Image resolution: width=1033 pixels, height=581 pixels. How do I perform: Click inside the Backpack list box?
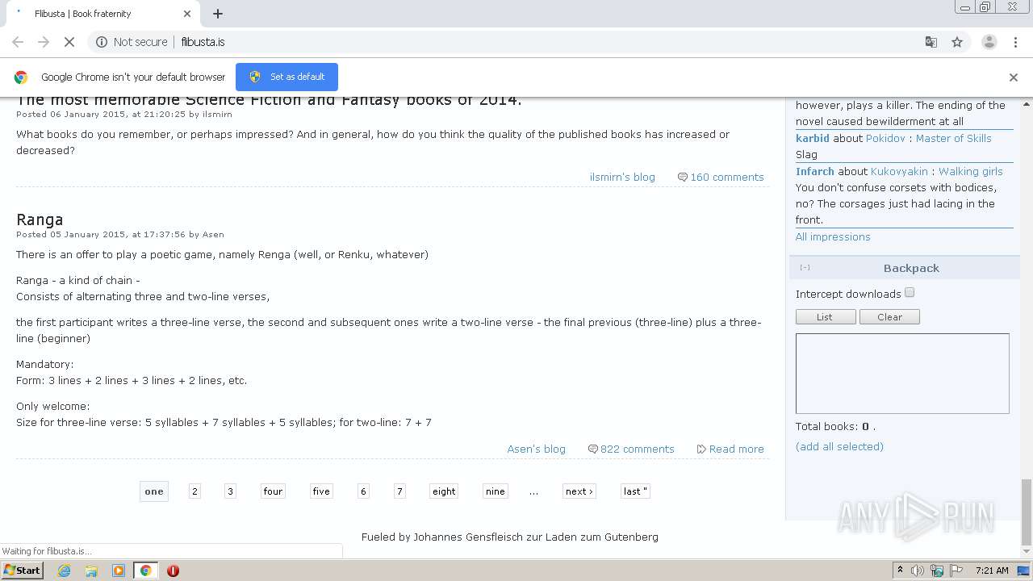click(x=902, y=374)
